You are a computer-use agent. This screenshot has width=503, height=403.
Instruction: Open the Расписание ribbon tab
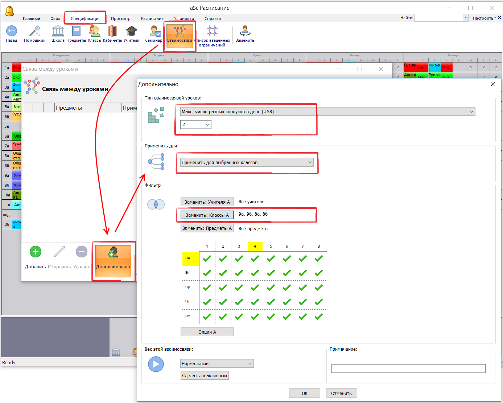(152, 19)
